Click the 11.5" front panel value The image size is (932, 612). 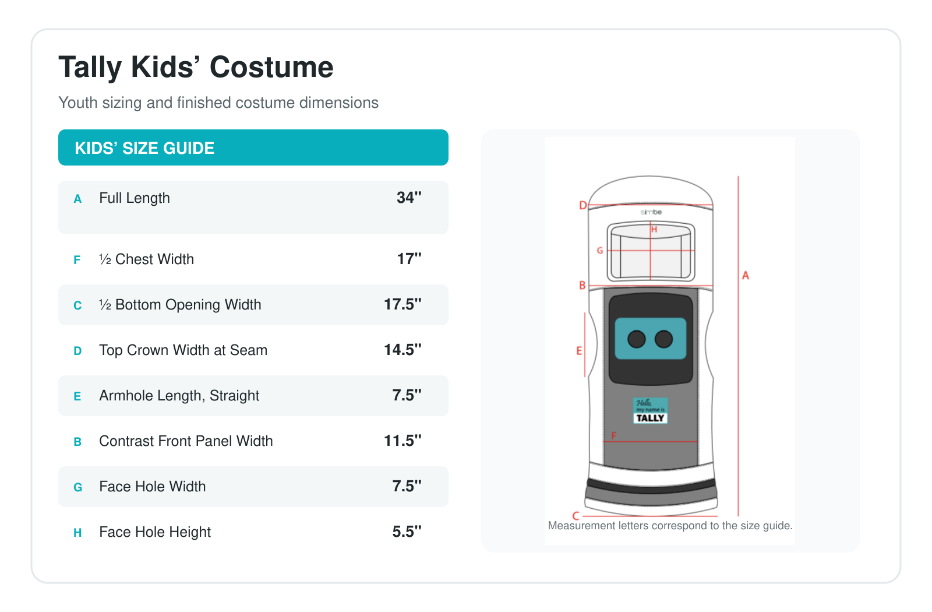(403, 441)
